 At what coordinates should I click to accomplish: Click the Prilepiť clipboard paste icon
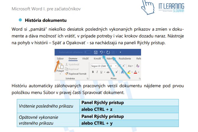(x=60, y=67)
